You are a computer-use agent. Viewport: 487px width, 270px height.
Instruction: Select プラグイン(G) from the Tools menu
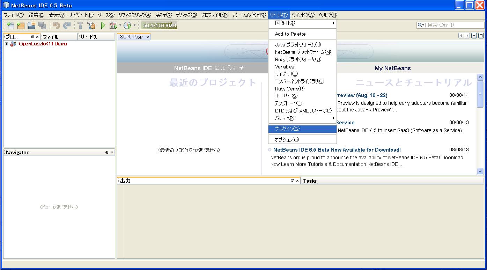[302, 129]
